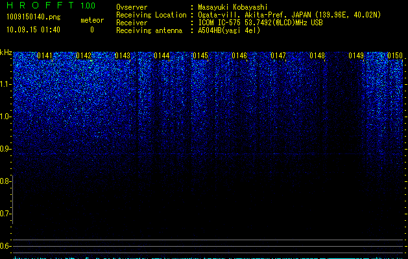Click the Ovserver label
The image size is (408, 259).
pyautogui.click(x=132, y=7)
